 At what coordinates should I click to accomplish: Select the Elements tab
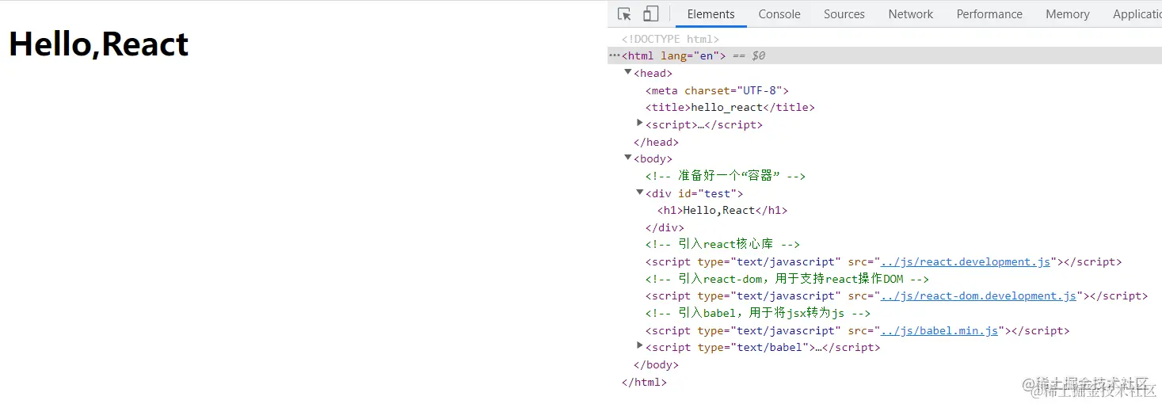(x=711, y=14)
